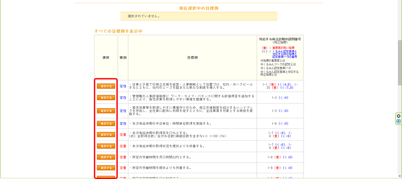
Task: Choose 選択する for overtime within ○ hours monthly
Action: click(106, 157)
